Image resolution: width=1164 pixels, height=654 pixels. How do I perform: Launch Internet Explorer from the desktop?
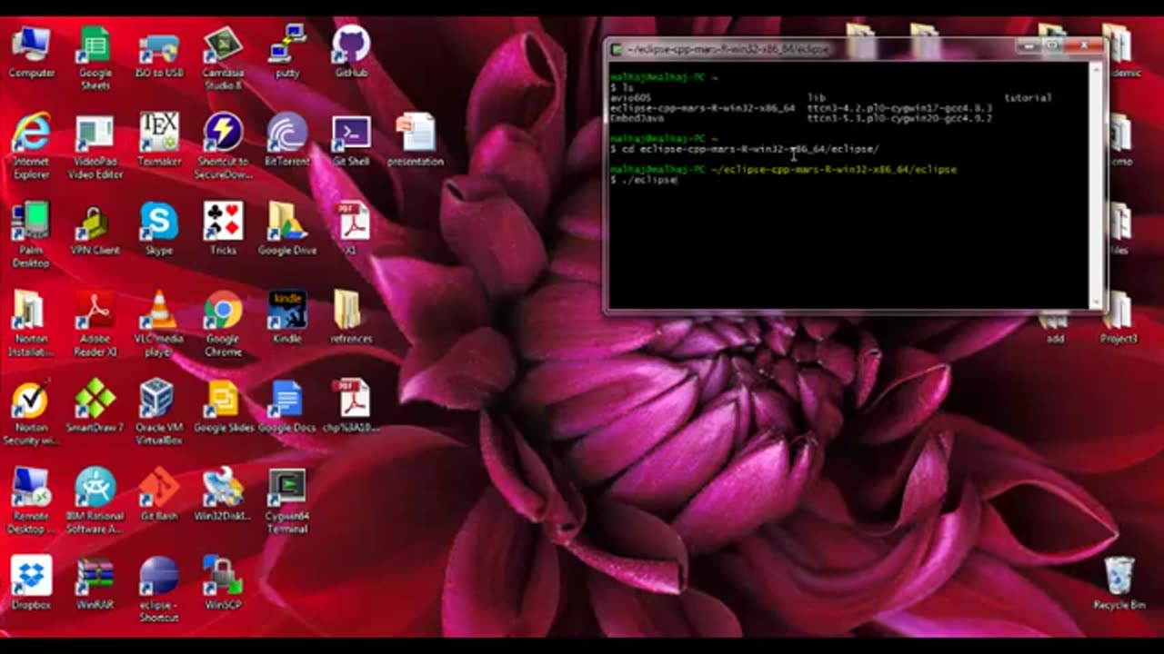(31, 145)
